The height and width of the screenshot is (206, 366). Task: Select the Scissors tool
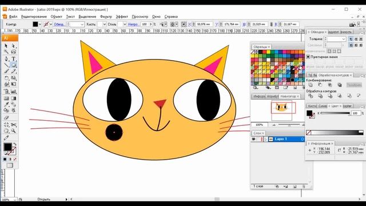coord(13,125)
